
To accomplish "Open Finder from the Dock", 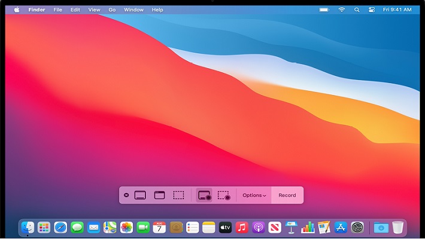I will 28,228.
